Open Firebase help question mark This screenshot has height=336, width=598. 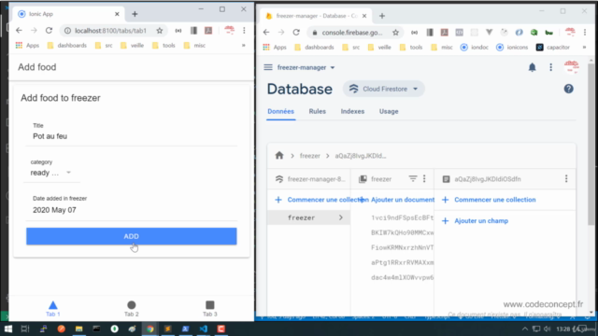click(x=569, y=89)
